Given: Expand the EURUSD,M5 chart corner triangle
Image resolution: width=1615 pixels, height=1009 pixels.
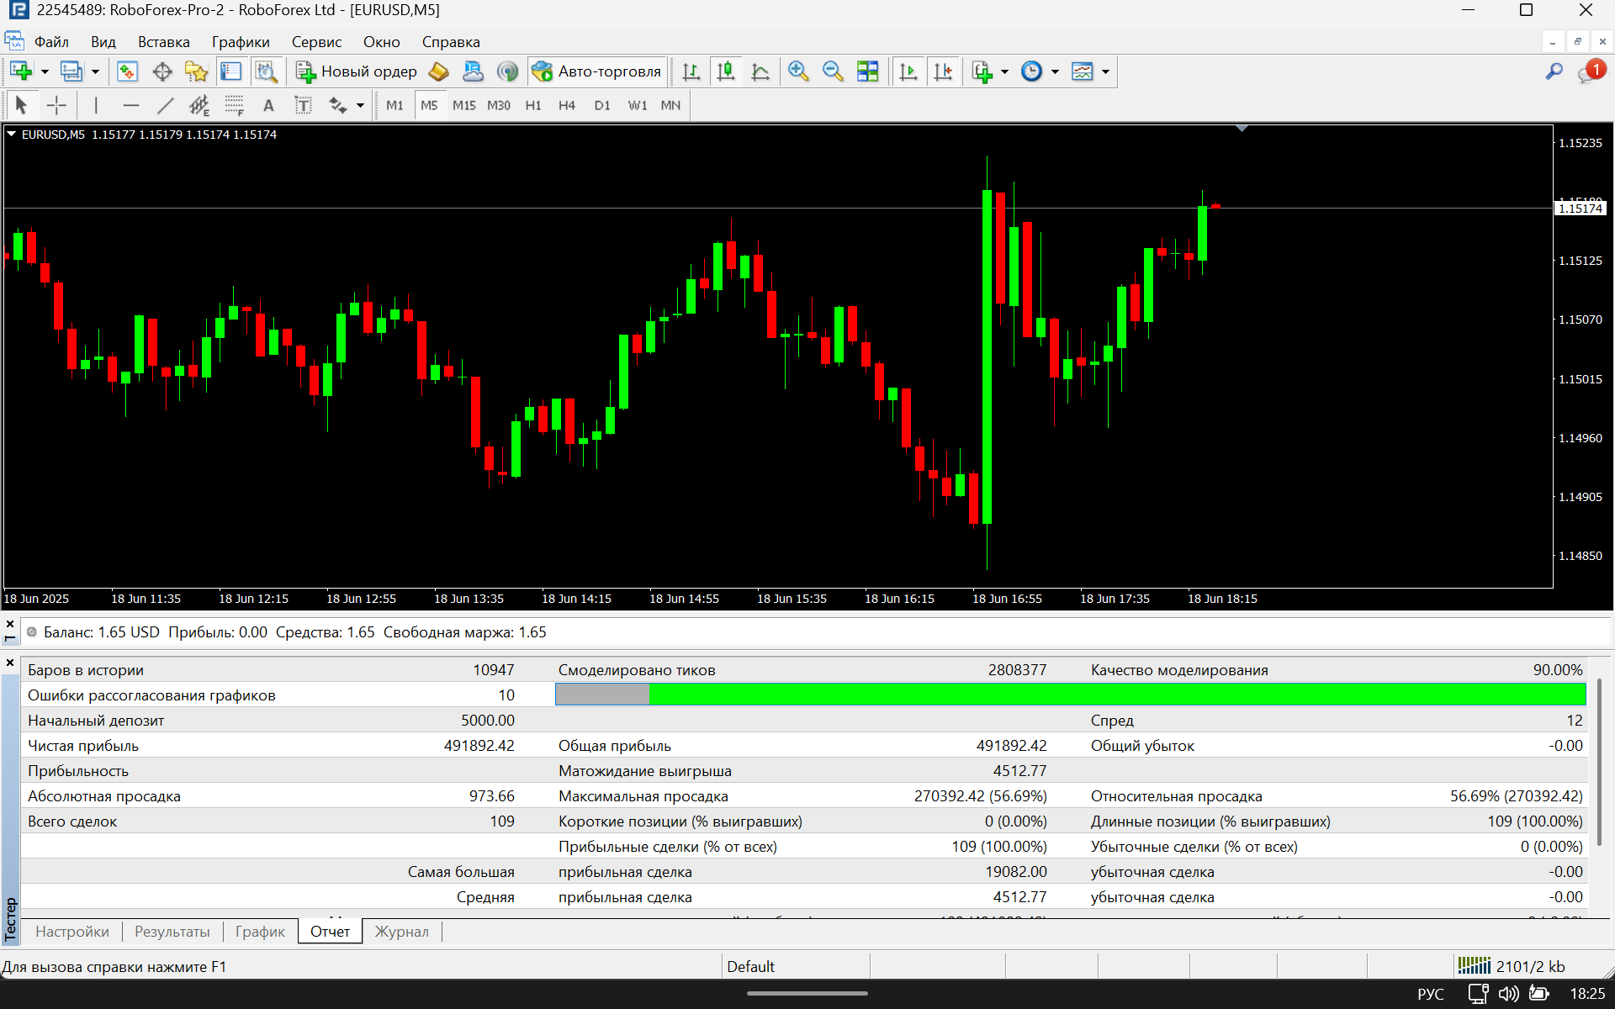Looking at the screenshot, I should pos(12,134).
